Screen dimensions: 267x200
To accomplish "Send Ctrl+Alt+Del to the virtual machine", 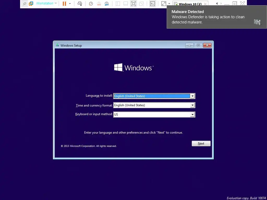I will tap(80, 4).
